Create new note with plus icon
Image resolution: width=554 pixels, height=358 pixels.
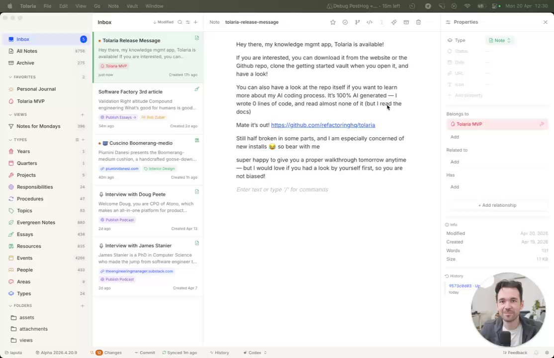196,22
